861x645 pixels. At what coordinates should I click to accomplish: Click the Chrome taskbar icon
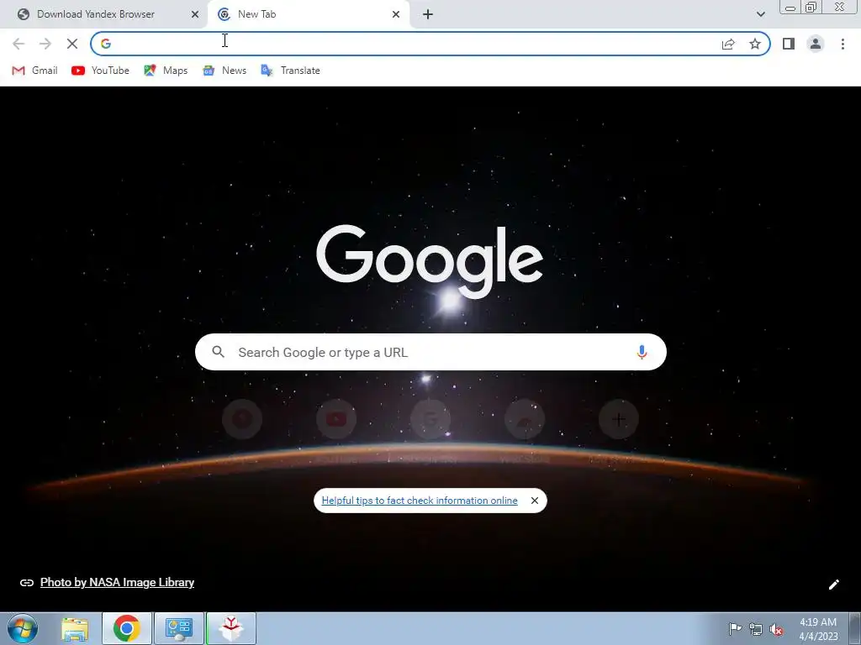pyautogui.click(x=127, y=628)
